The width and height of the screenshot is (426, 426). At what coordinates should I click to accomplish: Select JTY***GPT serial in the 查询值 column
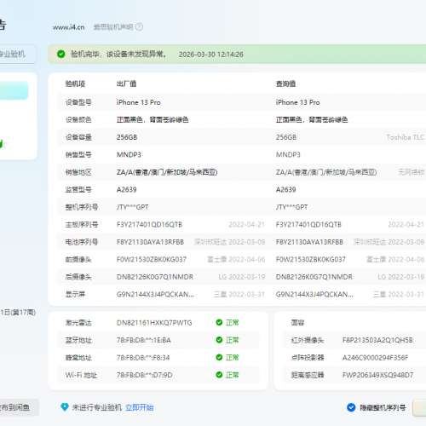point(292,207)
